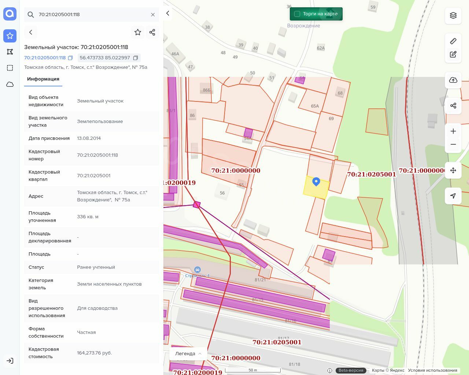Clear the search field text

pyautogui.click(x=153, y=15)
